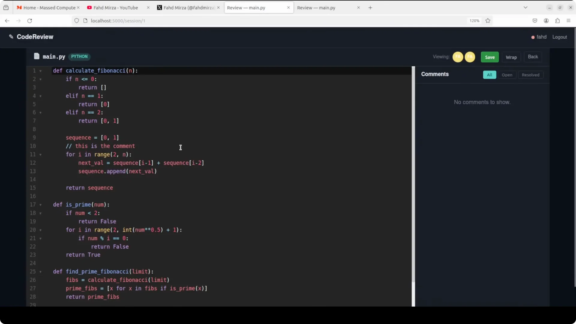576x324 pixels.
Task: Click the shield tracking protection icon
Action: (77, 21)
